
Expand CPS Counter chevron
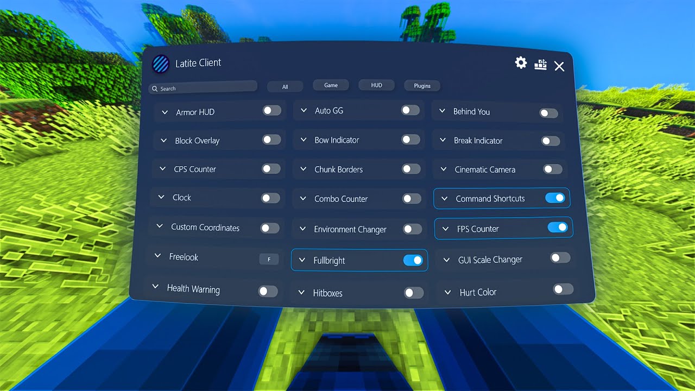pos(162,169)
